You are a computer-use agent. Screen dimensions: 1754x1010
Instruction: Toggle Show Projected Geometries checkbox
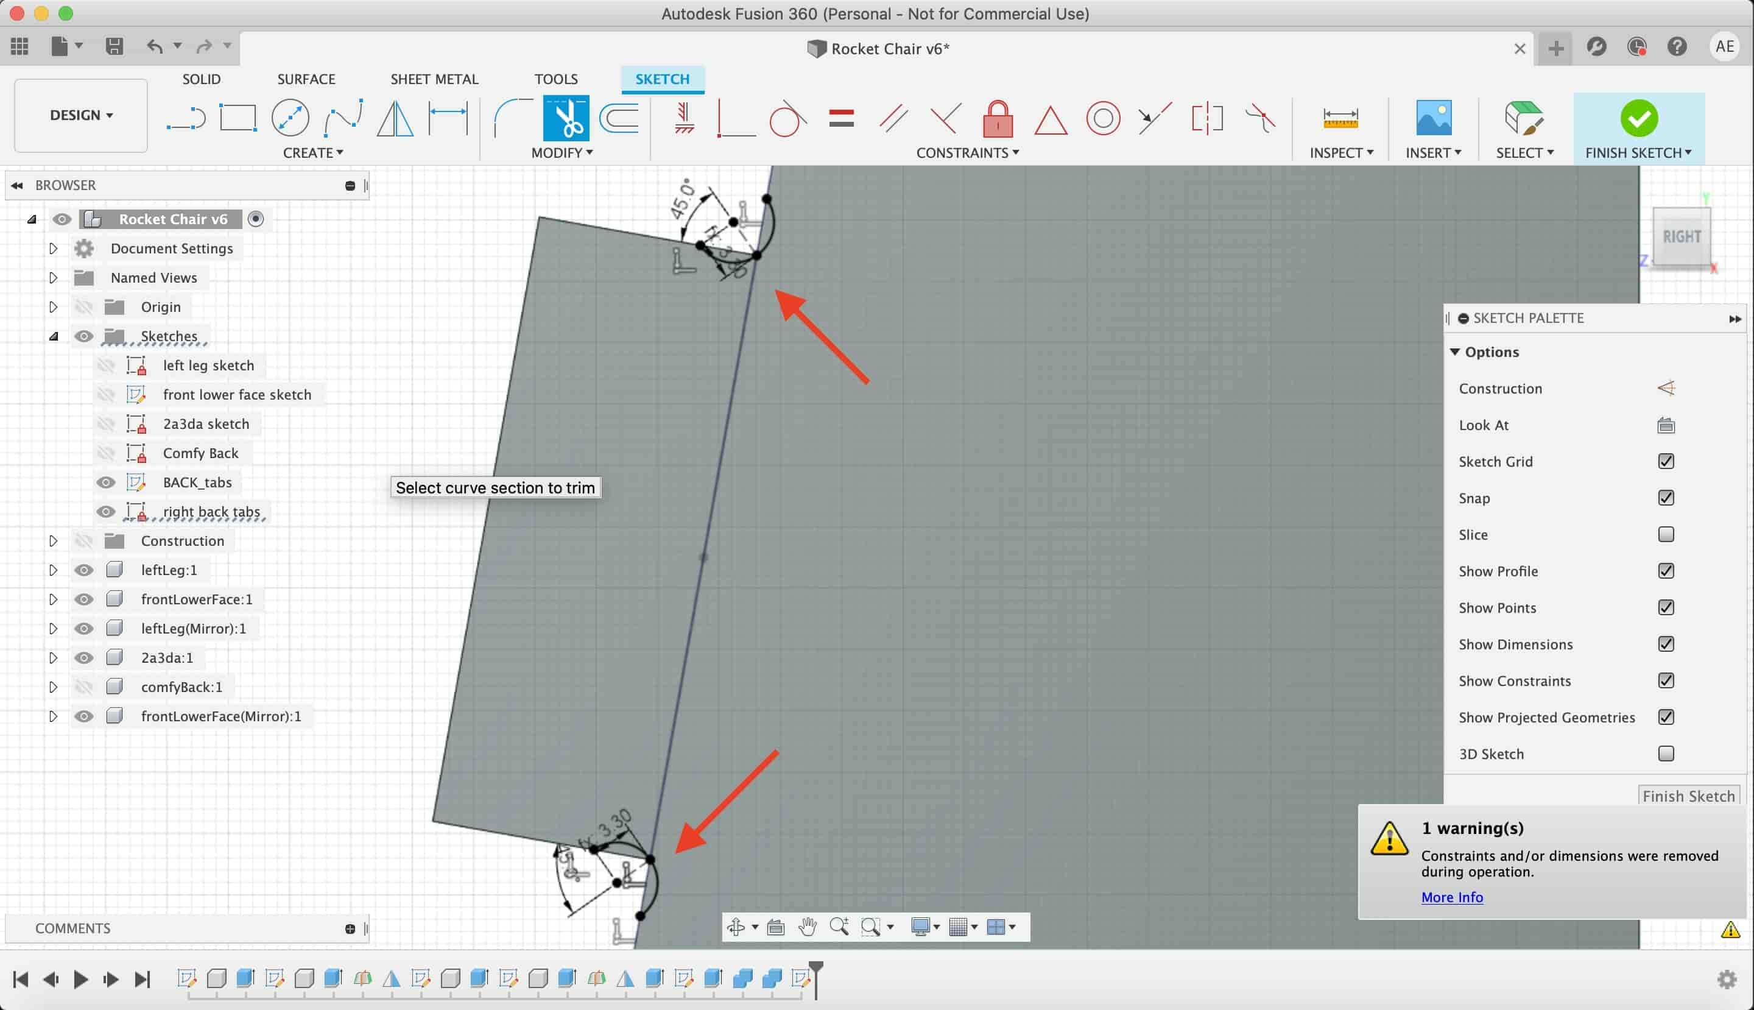coord(1665,717)
